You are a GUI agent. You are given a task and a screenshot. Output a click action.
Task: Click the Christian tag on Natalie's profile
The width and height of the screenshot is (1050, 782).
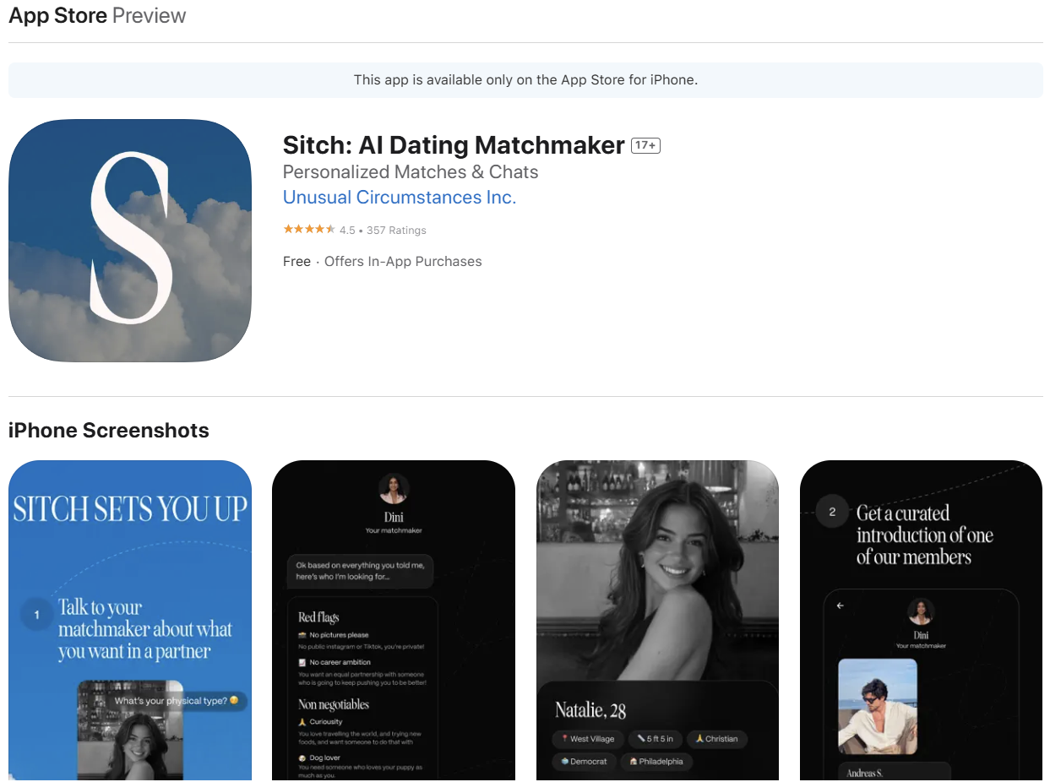[x=716, y=739]
